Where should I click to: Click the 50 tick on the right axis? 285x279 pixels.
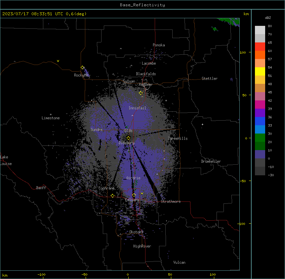(x=244, y=95)
